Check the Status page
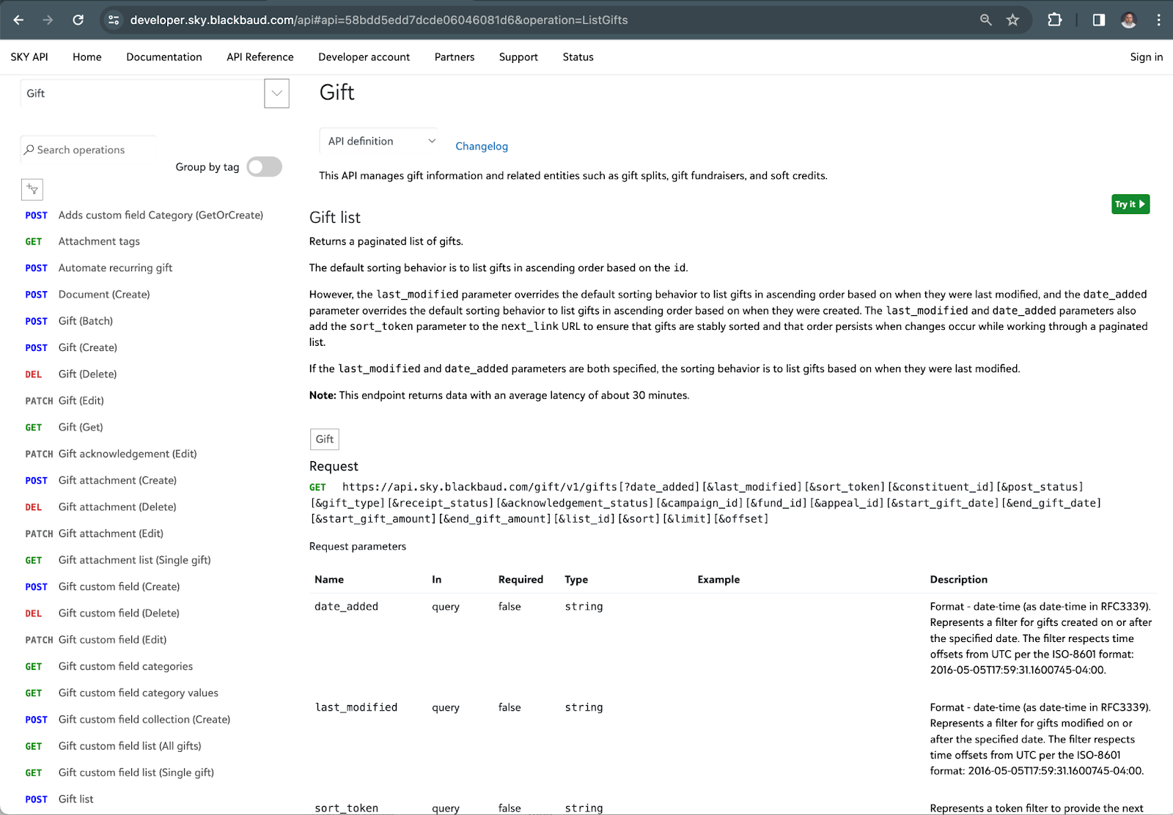This screenshot has width=1173, height=815. (578, 56)
